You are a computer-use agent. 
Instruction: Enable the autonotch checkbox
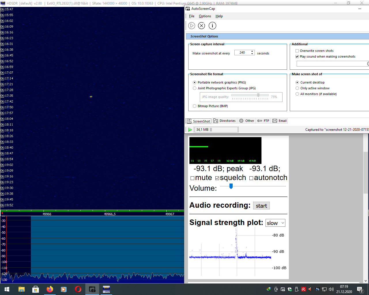(x=251, y=178)
